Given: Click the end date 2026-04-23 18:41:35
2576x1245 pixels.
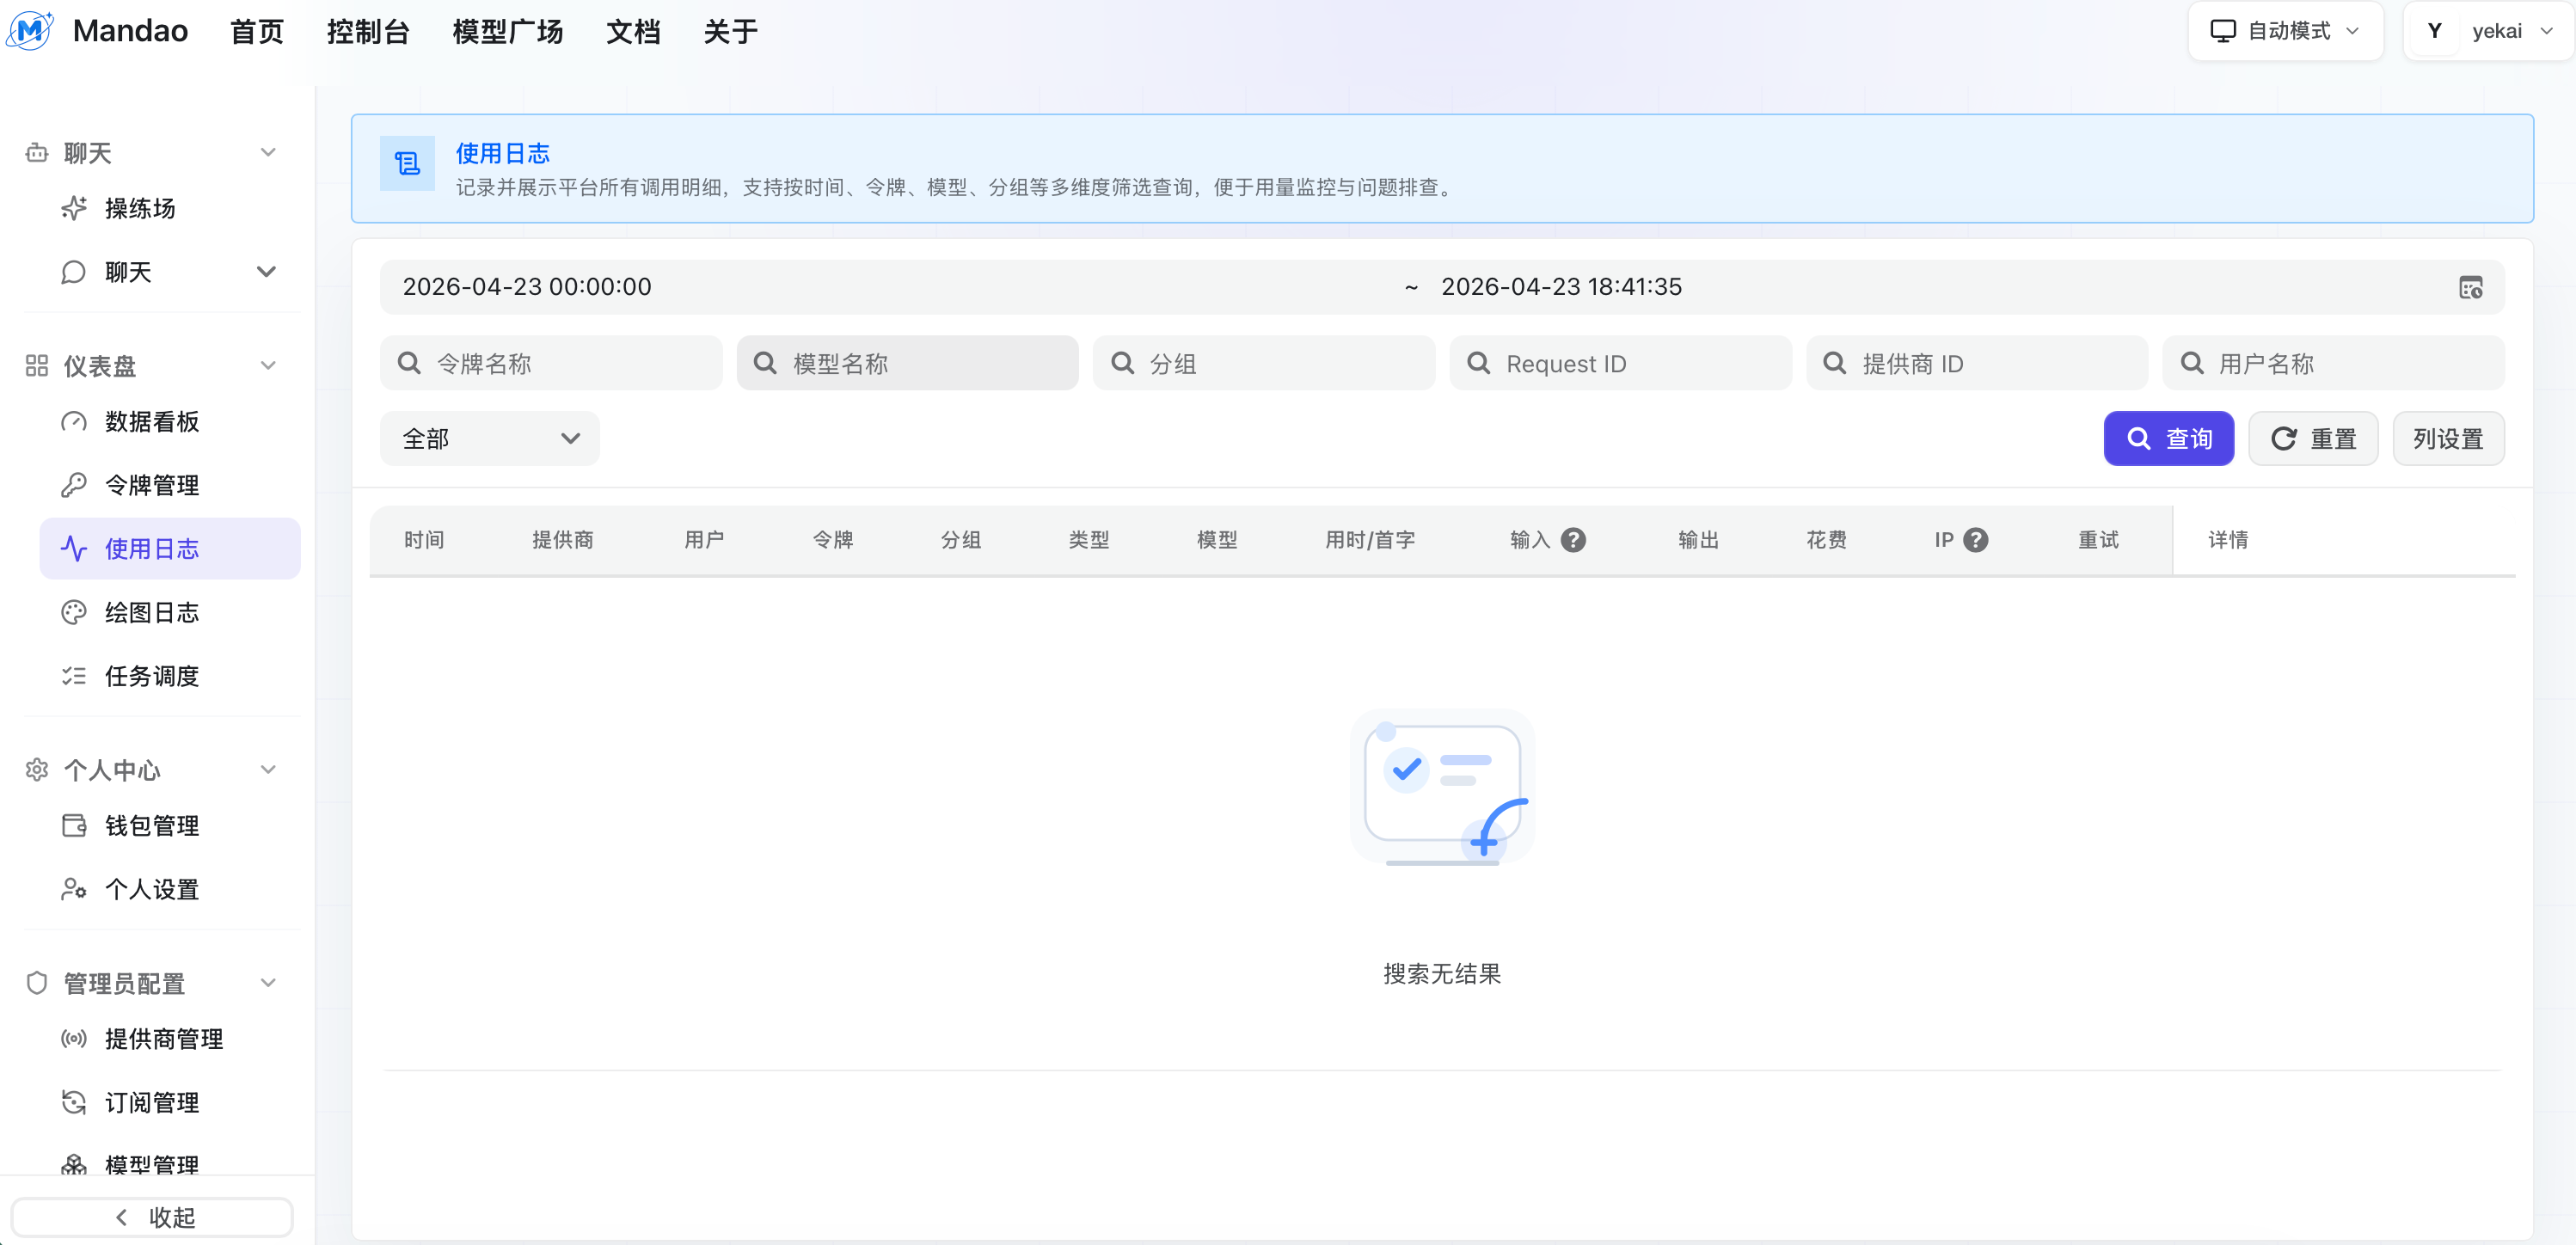Looking at the screenshot, I should click(x=1561, y=287).
